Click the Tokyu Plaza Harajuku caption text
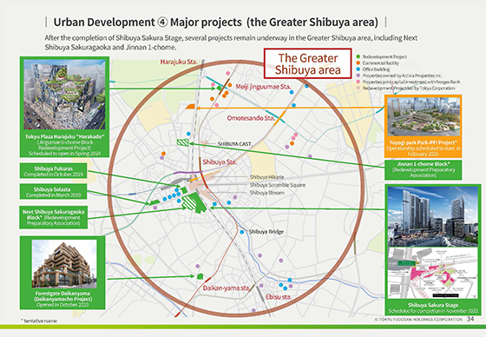Viewport: 486px width, 337px height. (65, 145)
